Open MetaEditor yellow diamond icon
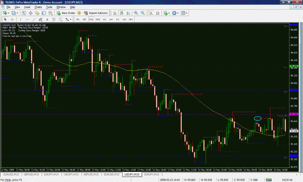The height and width of the screenshot is (182, 303). (x=79, y=13)
